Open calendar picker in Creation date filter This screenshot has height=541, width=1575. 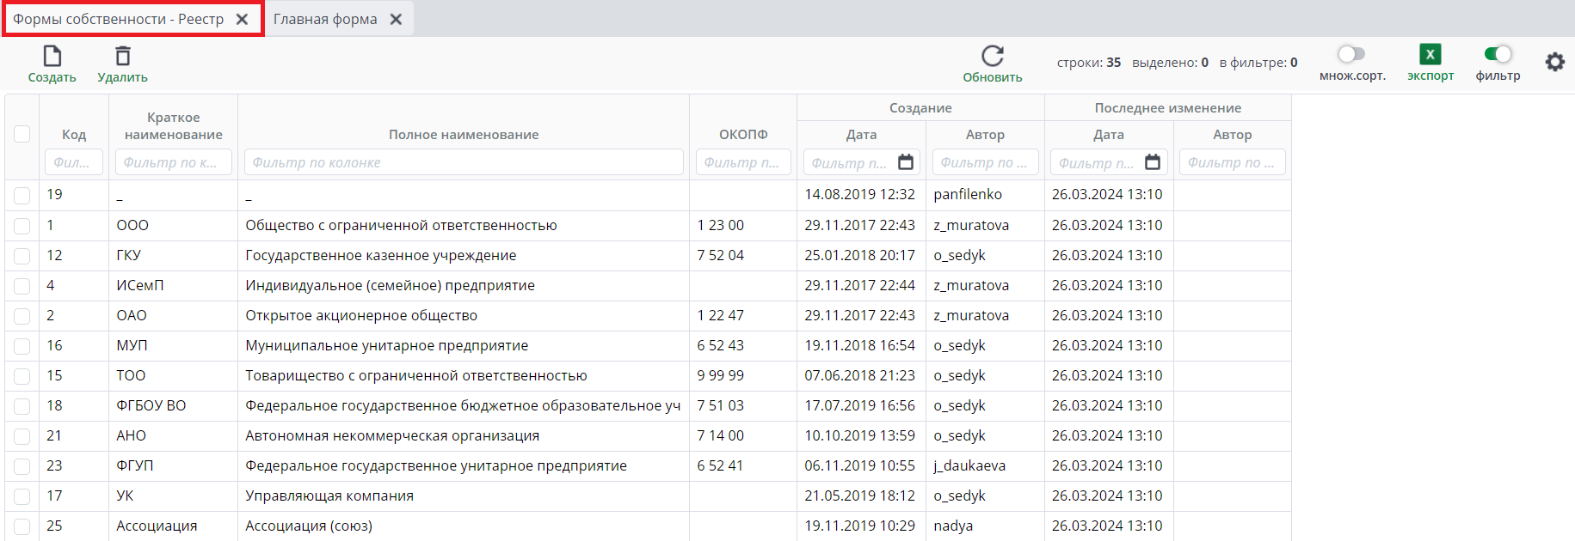click(906, 162)
